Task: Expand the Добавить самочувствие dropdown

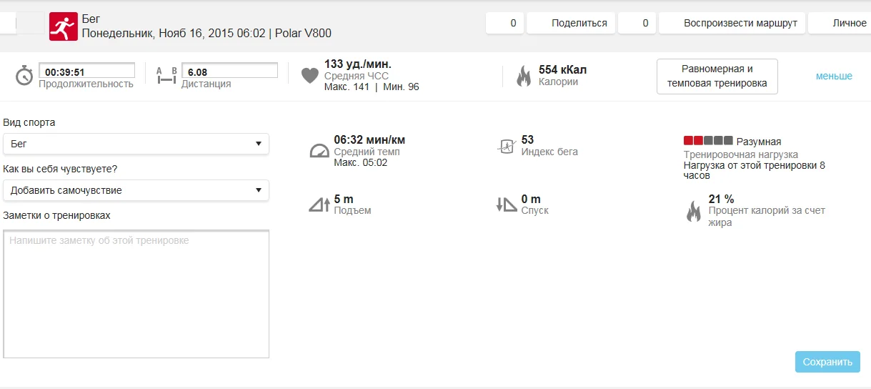Action: point(136,190)
